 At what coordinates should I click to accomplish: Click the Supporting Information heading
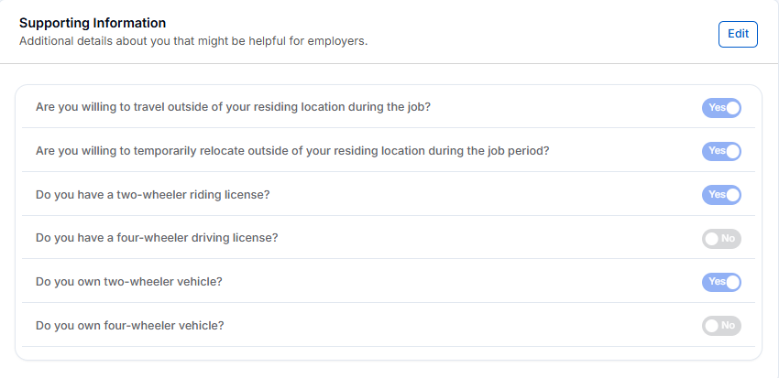pyautogui.click(x=93, y=22)
